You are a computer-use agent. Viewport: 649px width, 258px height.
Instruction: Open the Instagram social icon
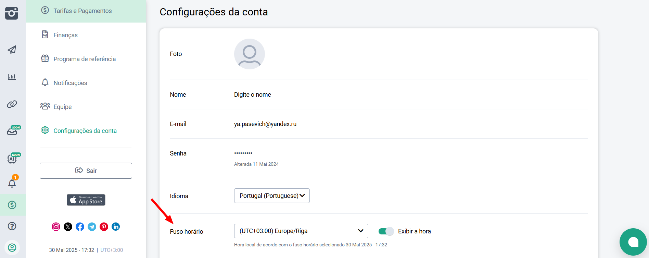[56, 227]
